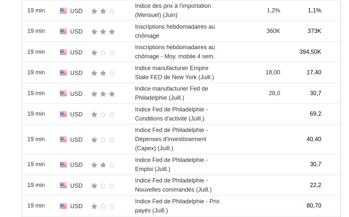Viewport: 349px width, 217px height.
Task: Open Indice Fed de Philadelphie Prix payés event
Action: tap(177, 206)
